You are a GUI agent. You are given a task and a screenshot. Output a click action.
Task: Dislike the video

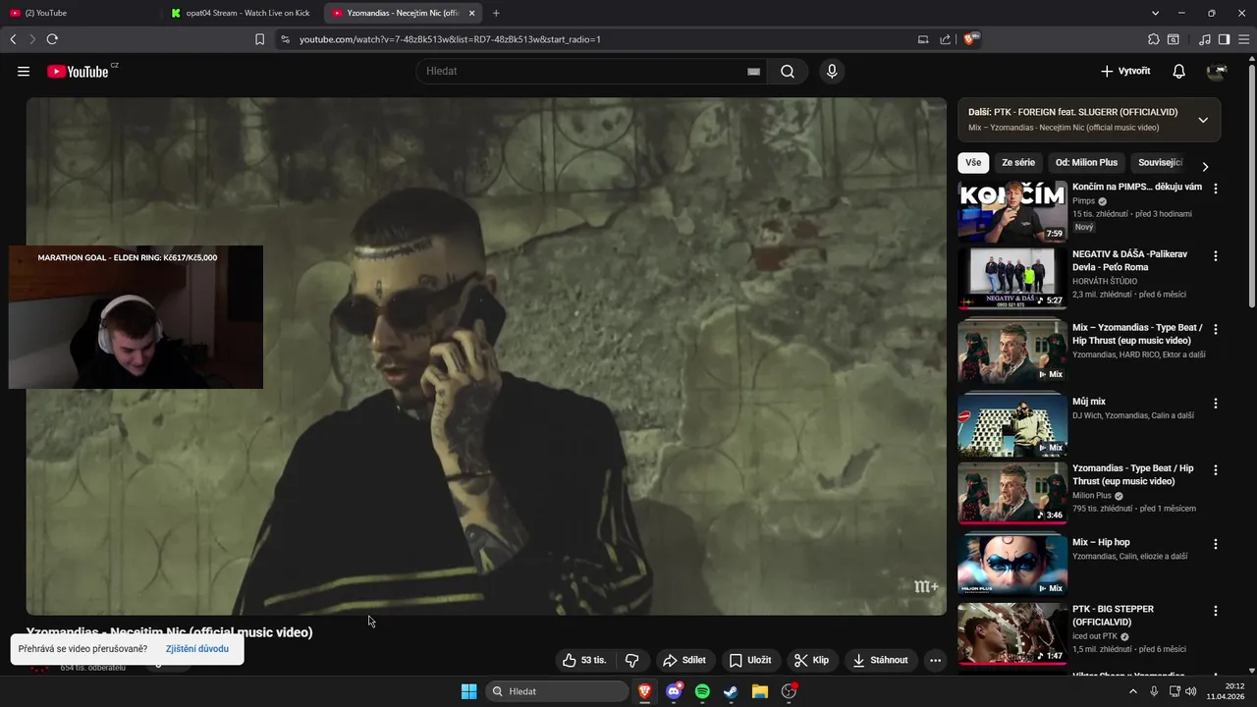pos(632,660)
